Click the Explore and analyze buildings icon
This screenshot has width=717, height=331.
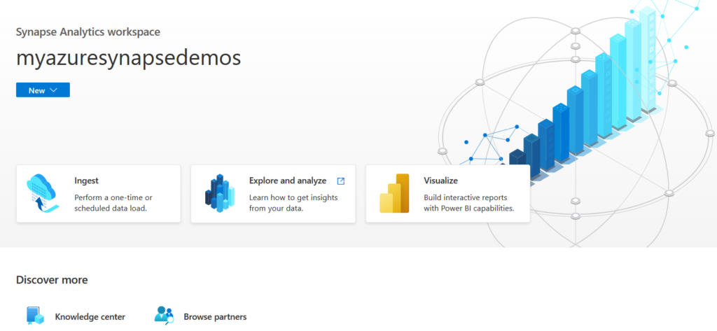pyautogui.click(x=219, y=192)
